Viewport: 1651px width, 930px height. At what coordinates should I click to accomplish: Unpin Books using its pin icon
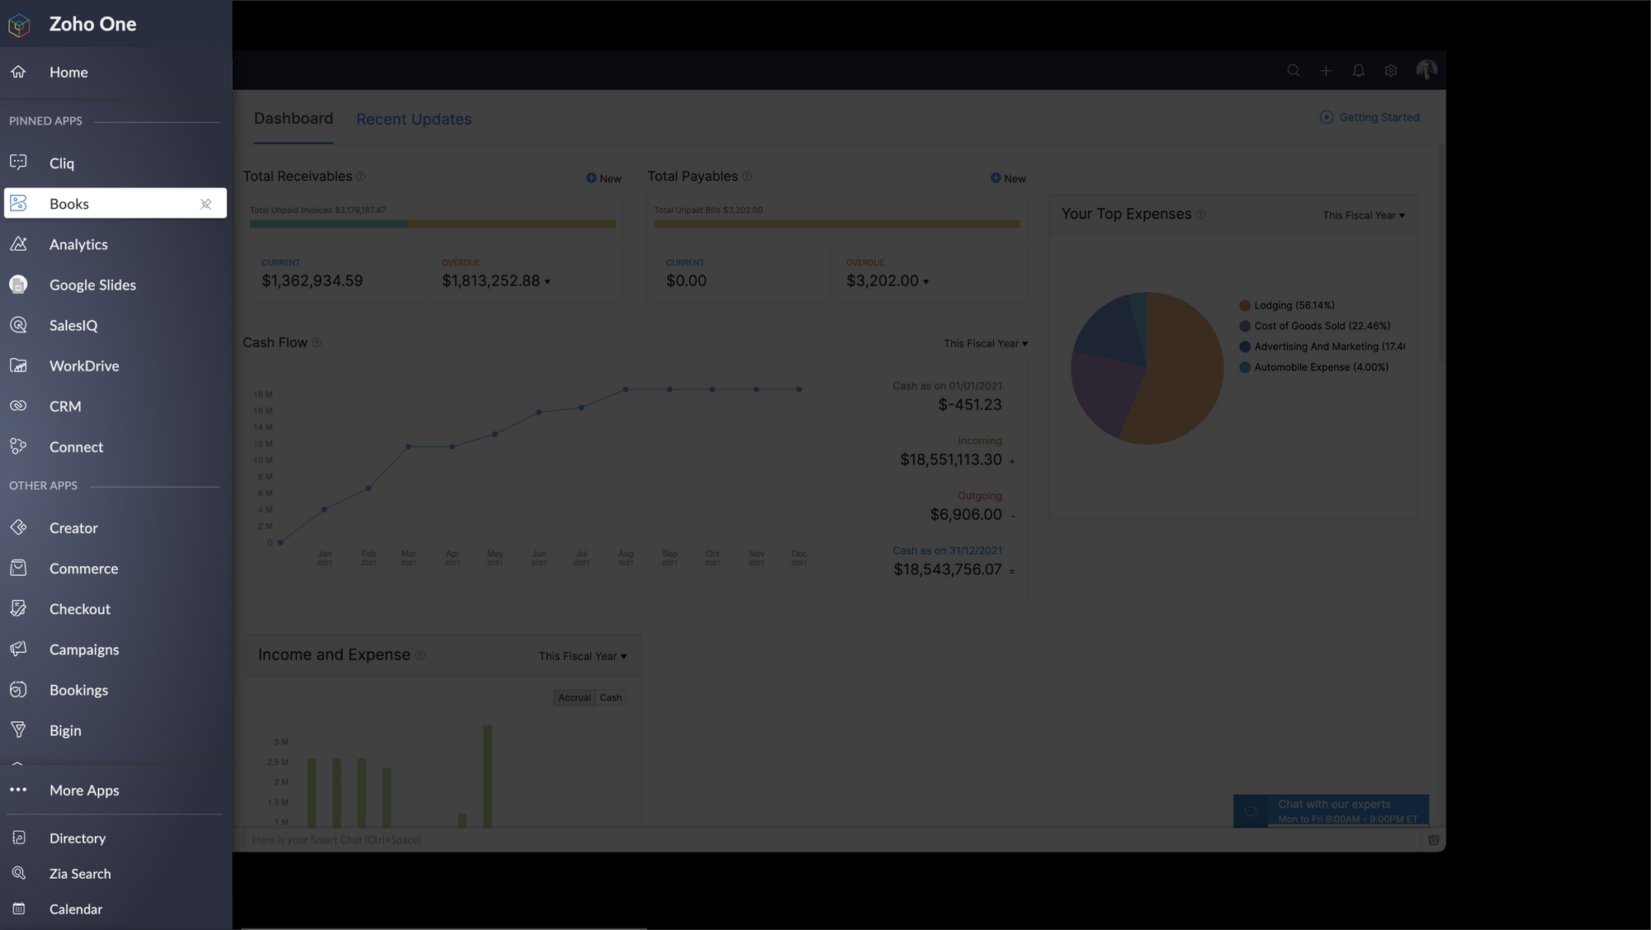[206, 204]
